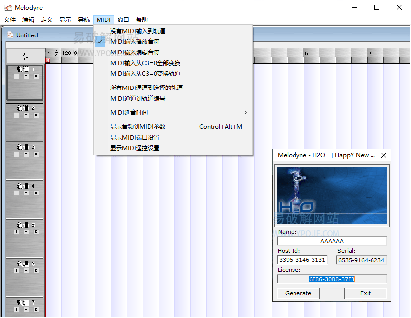411x318 pixels.
Task: Open the 文件 menu
Action: coord(10,20)
